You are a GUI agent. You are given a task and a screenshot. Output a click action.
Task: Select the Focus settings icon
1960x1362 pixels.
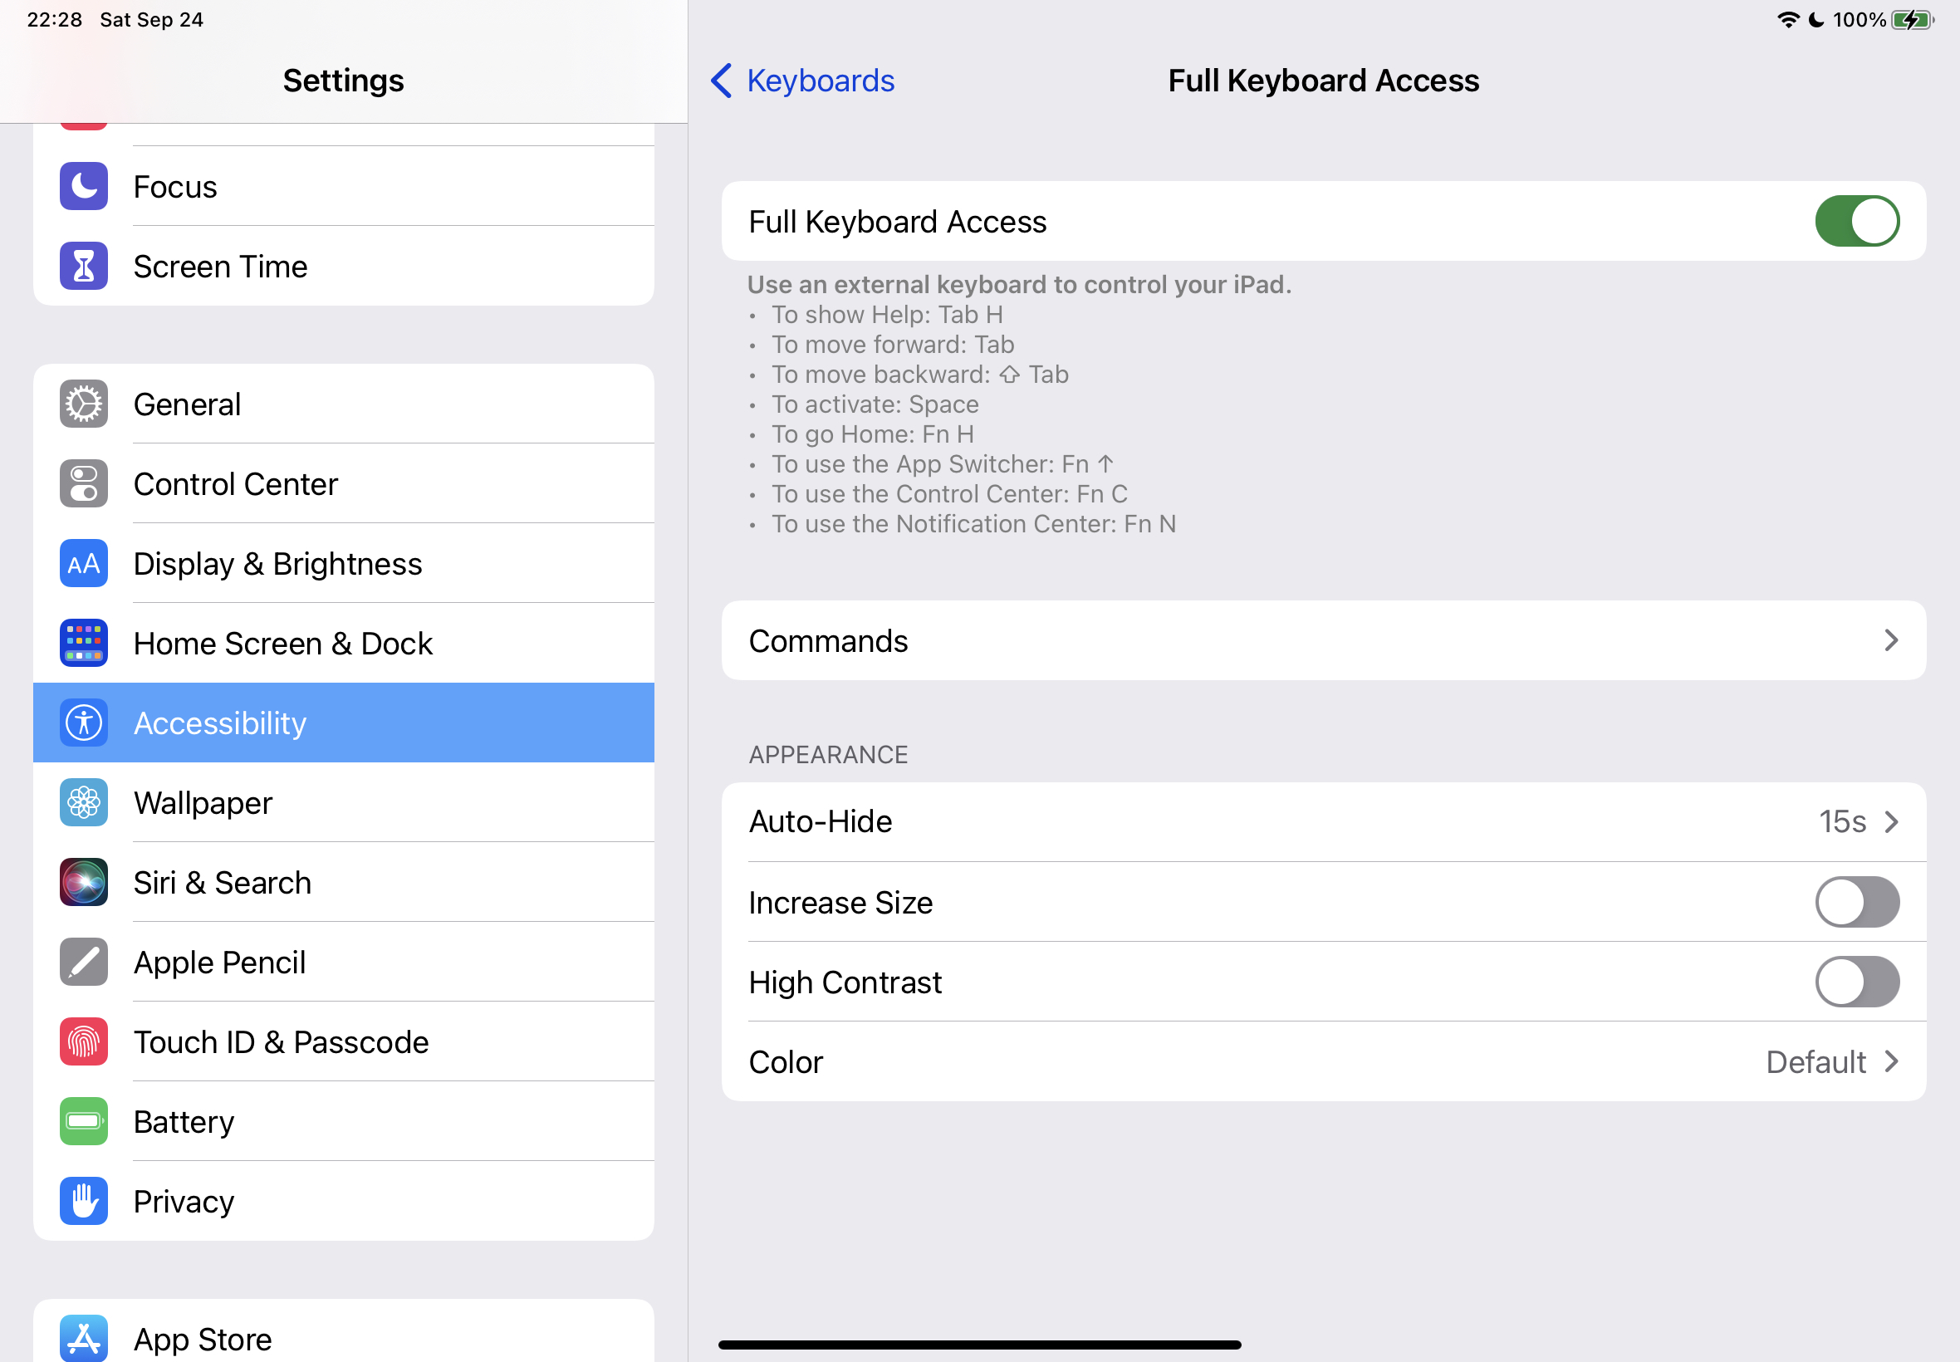[x=83, y=186]
